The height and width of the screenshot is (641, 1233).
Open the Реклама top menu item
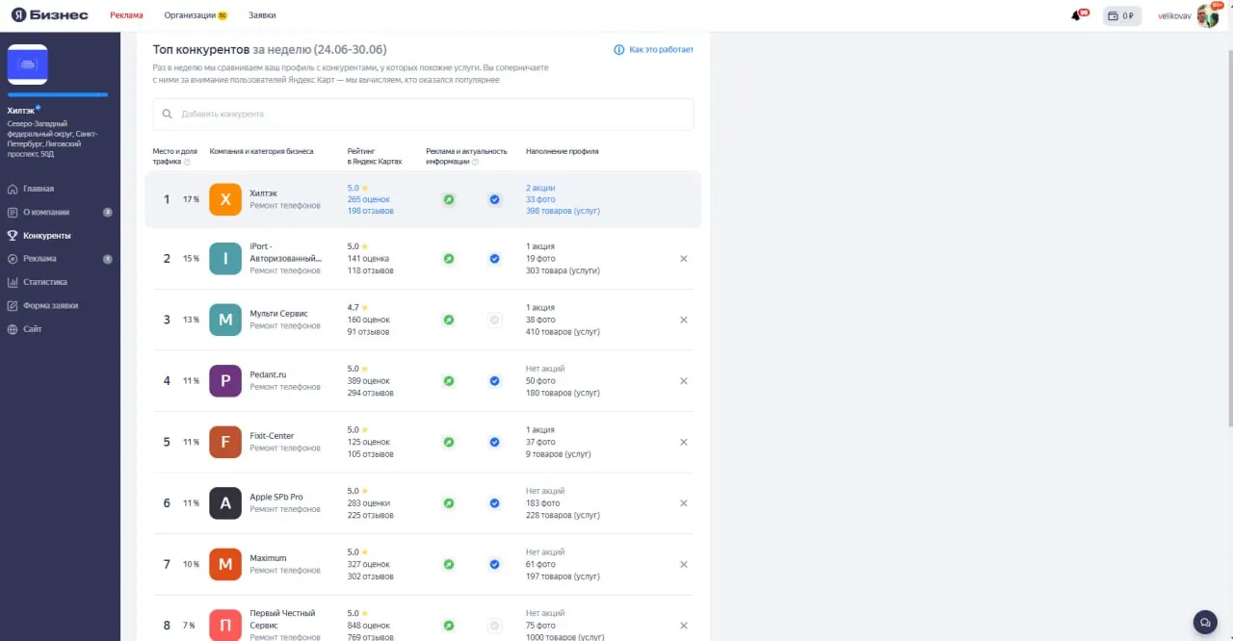pos(126,15)
